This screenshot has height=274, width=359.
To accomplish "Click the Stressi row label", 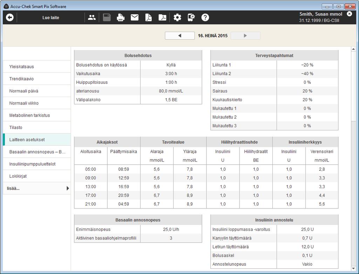I will coord(219,82).
